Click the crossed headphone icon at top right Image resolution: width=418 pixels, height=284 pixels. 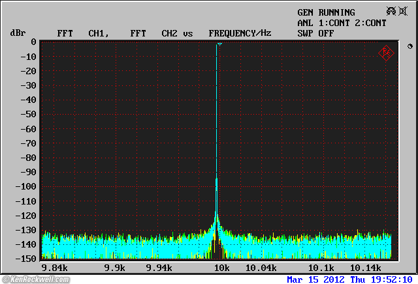pos(391,11)
